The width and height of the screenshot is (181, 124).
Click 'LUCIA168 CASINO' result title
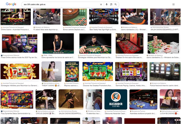tap(170, 114)
